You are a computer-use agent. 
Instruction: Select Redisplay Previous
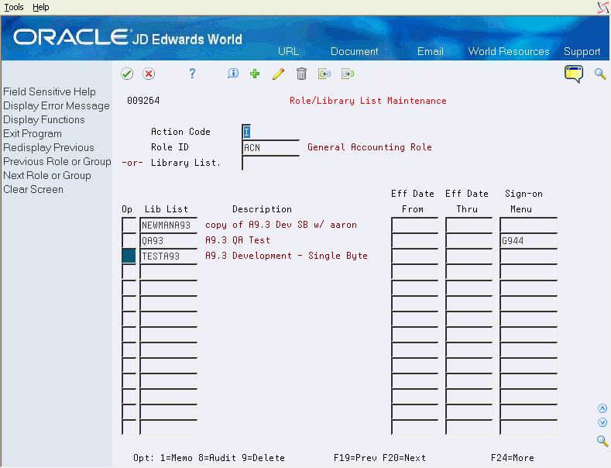coord(49,147)
